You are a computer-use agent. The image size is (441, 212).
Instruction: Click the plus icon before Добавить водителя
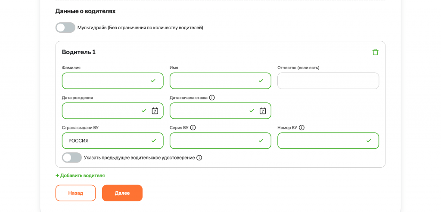click(57, 175)
